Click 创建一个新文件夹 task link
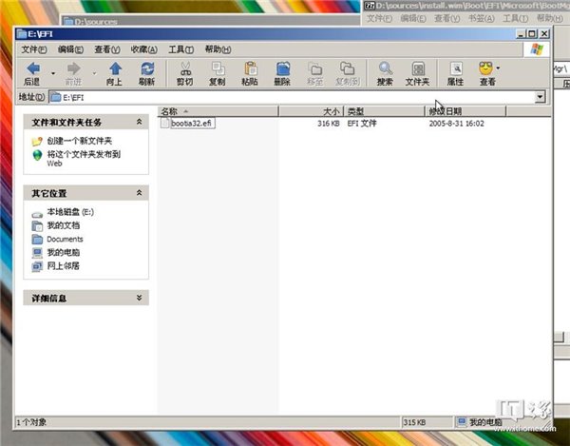The image size is (570, 446). coord(79,141)
